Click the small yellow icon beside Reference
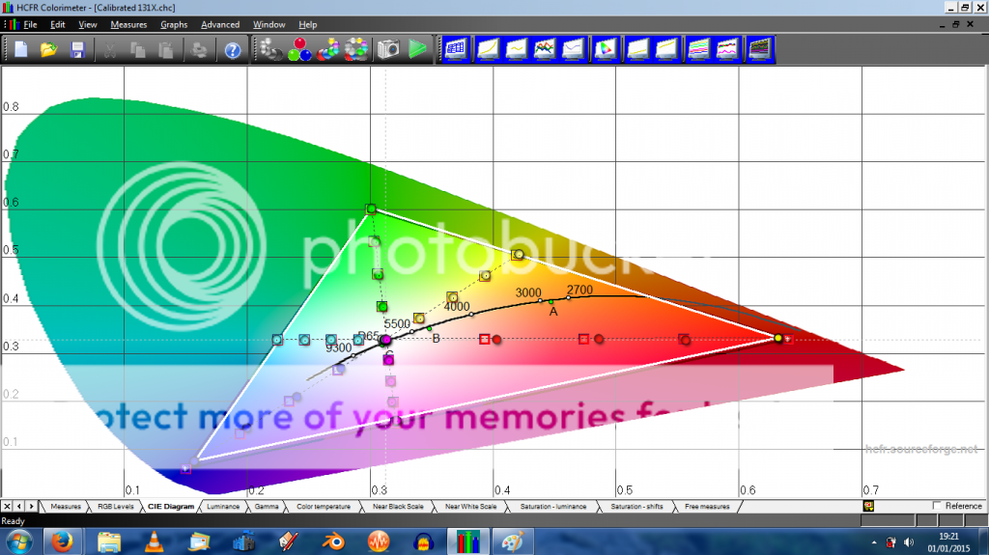Screen dimensions: 989x555 [x=868, y=506]
